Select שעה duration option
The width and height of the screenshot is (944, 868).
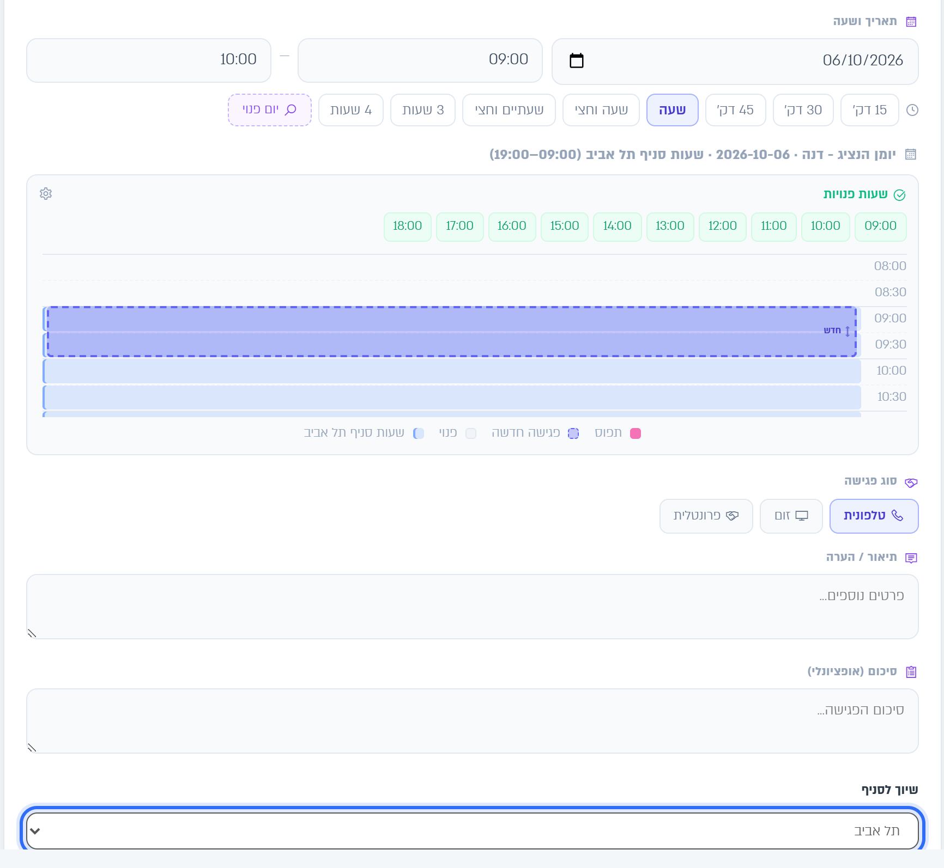673,110
